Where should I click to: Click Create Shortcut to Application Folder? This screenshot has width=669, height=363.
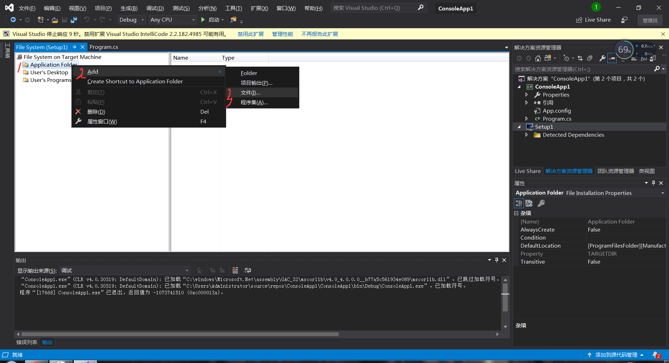pos(149,81)
